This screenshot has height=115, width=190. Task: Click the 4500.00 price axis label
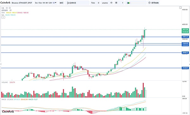185,9
